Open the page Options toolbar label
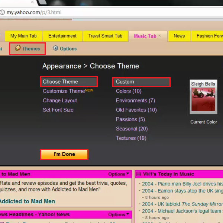The width and height of the screenshot is (223, 223). (x=68, y=49)
